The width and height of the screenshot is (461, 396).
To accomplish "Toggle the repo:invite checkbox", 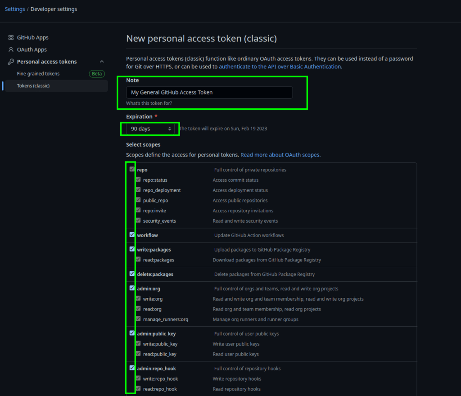I will [x=138, y=210].
